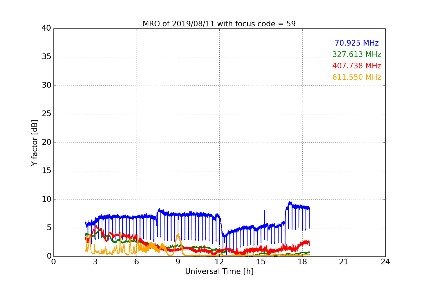Click the x-axis tick label '24'
This screenshot has height=285, width=428.
(x=385, y=262)
